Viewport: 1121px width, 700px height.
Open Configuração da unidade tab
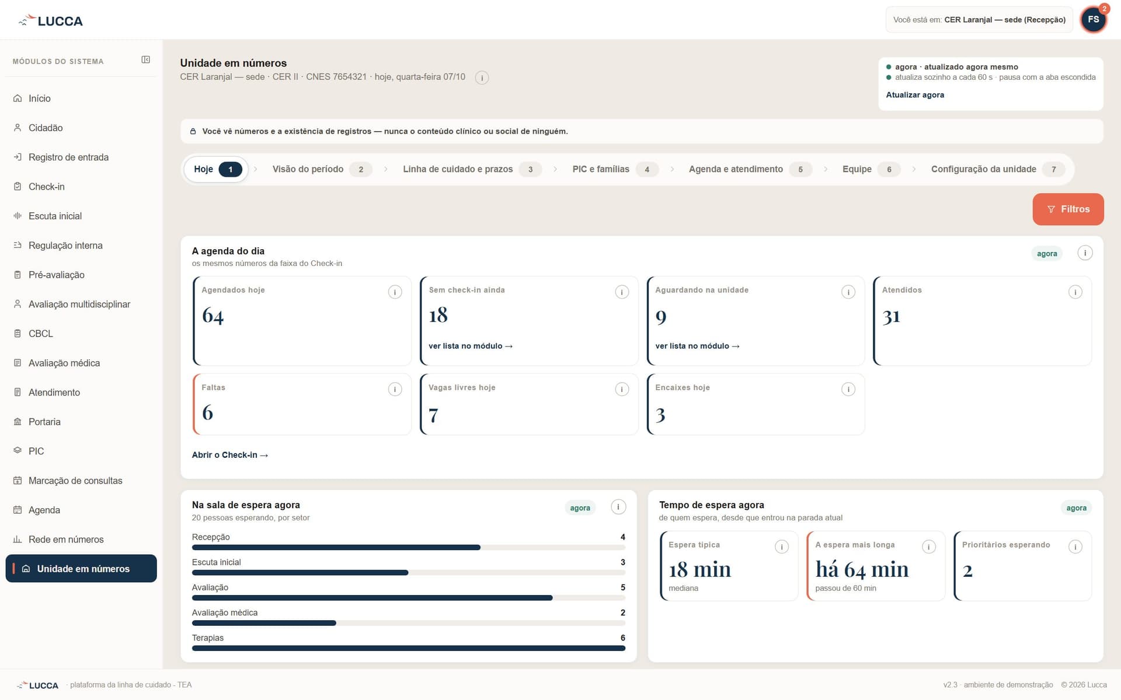click(997, 169)
